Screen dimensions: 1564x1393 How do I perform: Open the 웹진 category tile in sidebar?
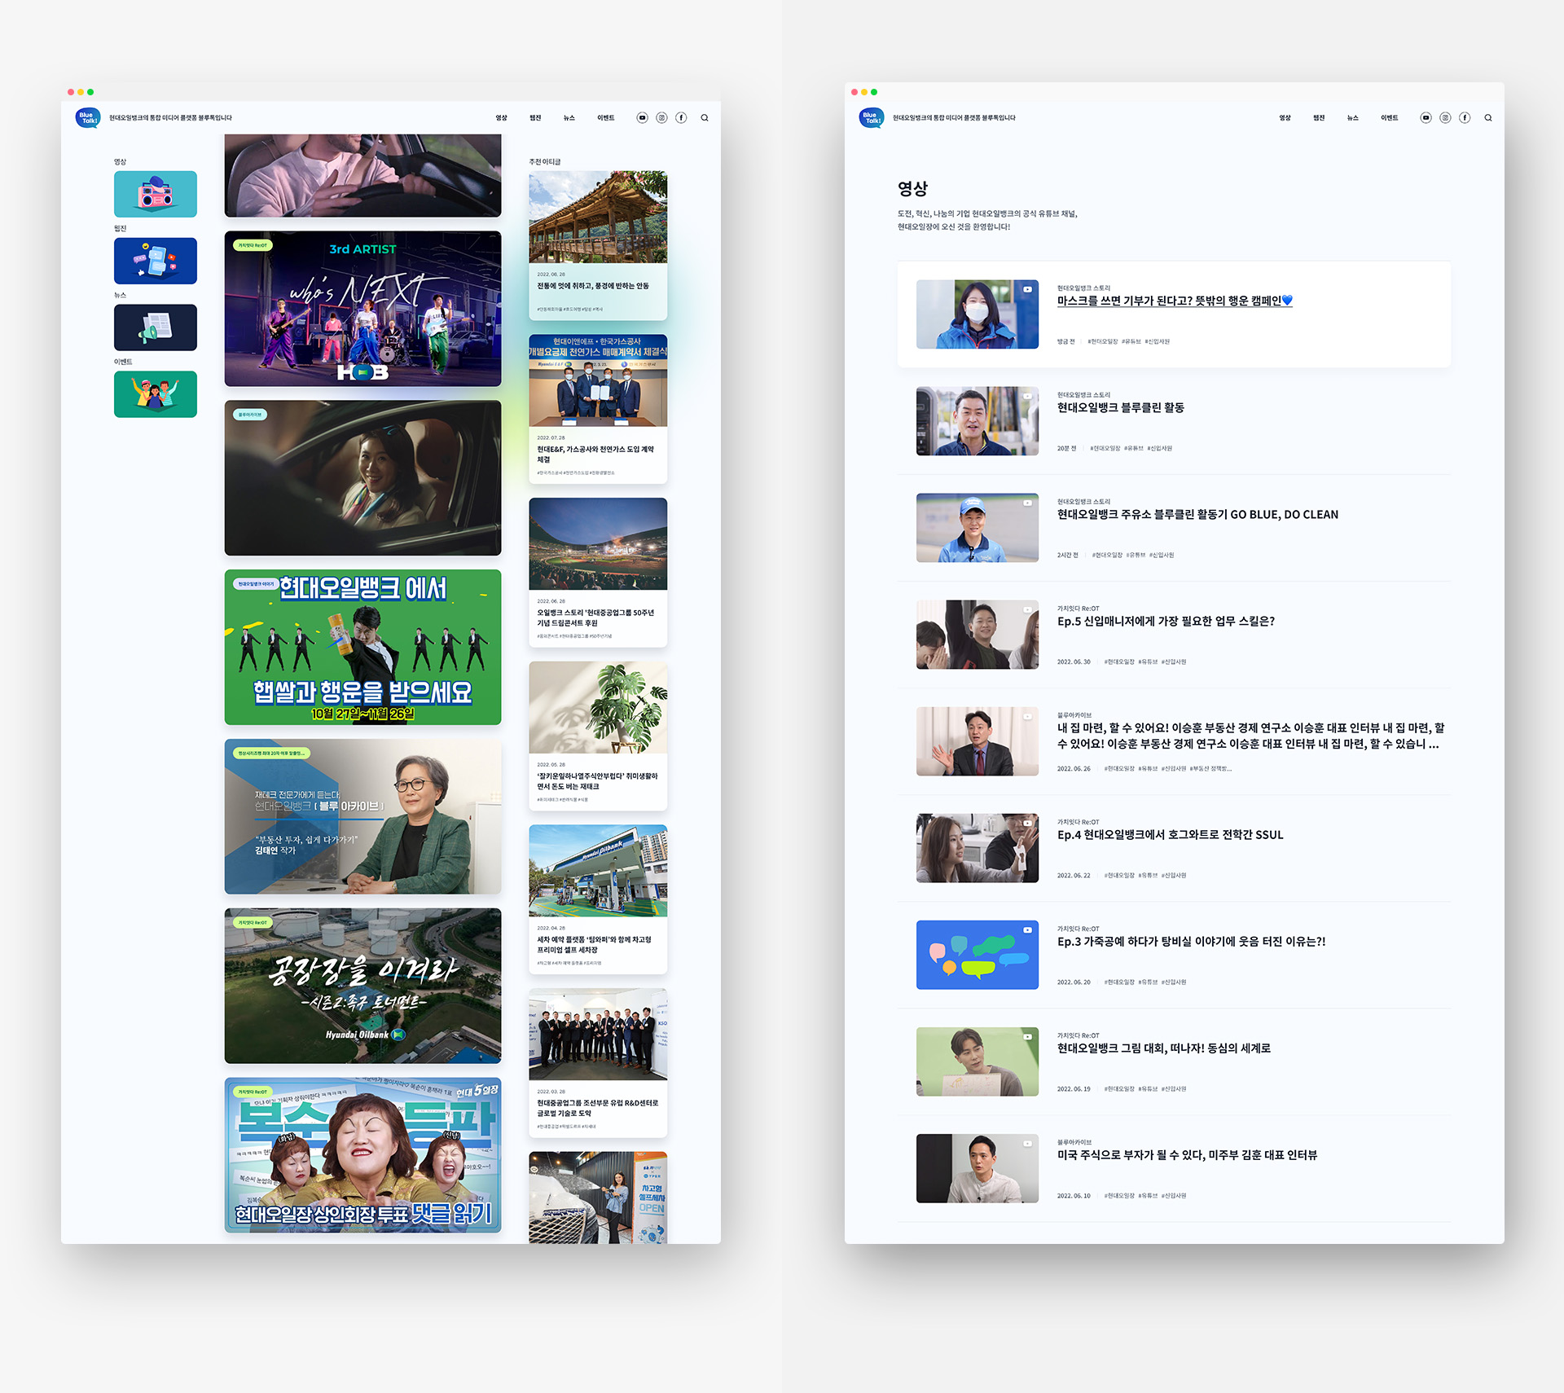[x=156, y=261]
